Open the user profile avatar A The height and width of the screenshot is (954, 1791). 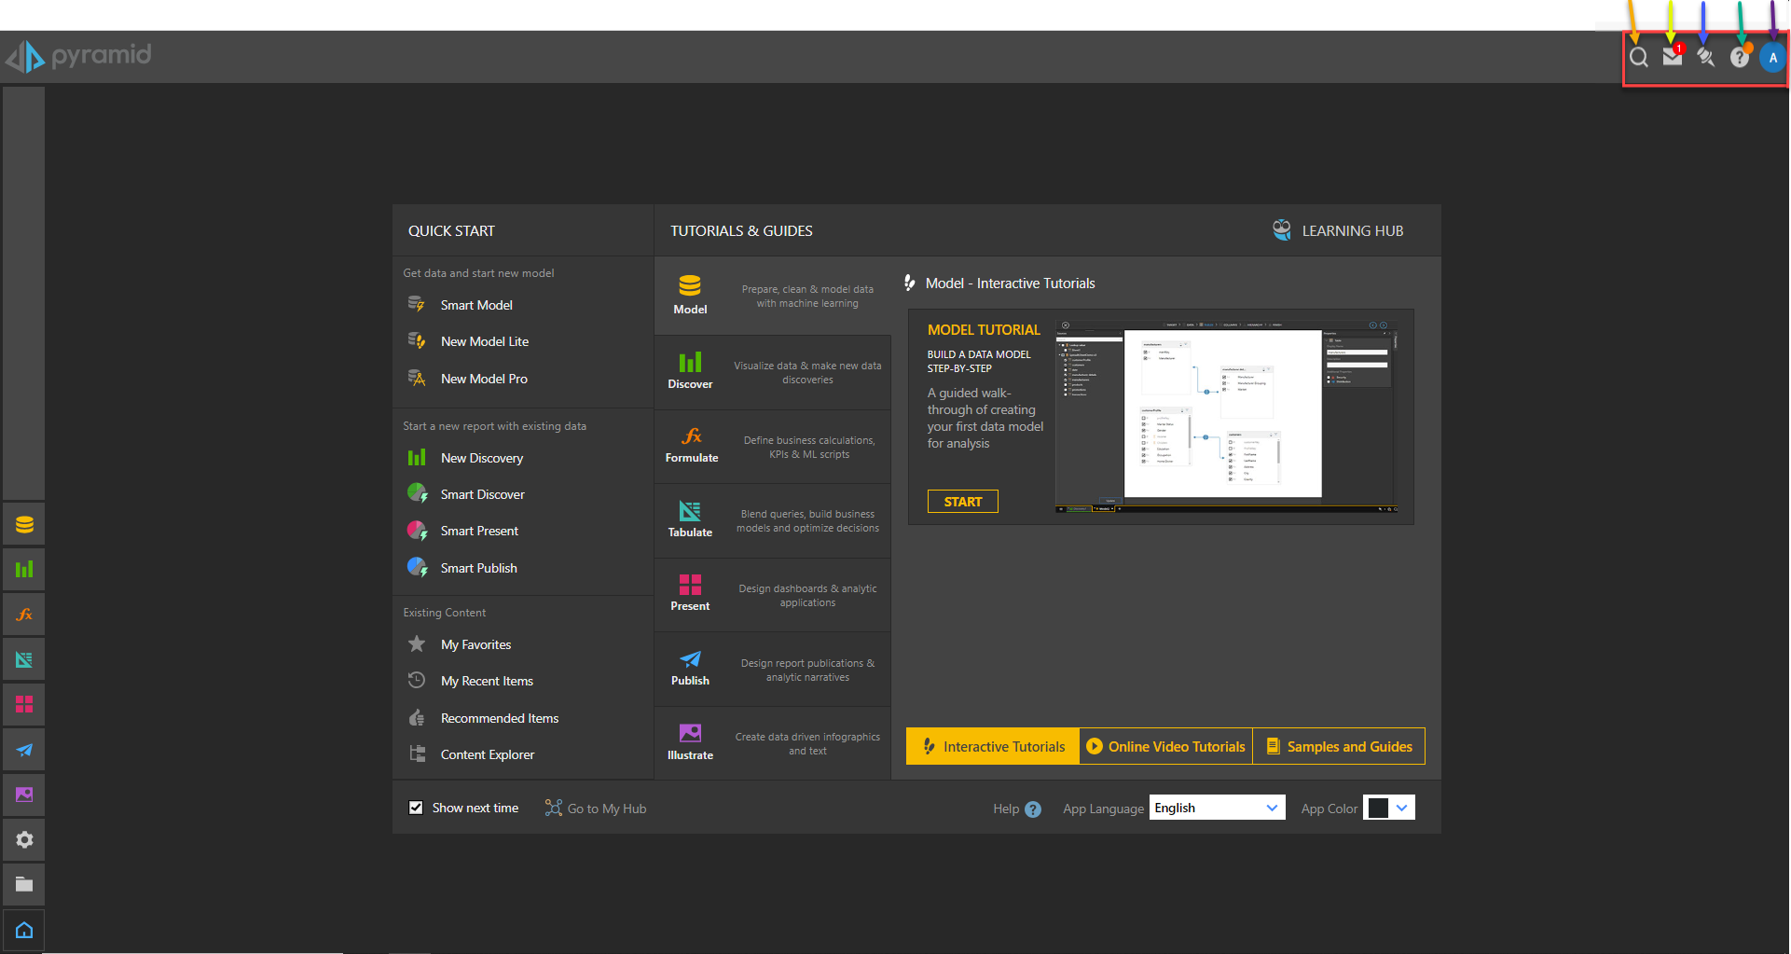tap(1772, 58)
